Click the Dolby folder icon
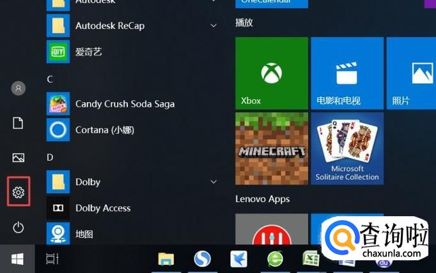The image size is (436, 273). coord(58,182)
